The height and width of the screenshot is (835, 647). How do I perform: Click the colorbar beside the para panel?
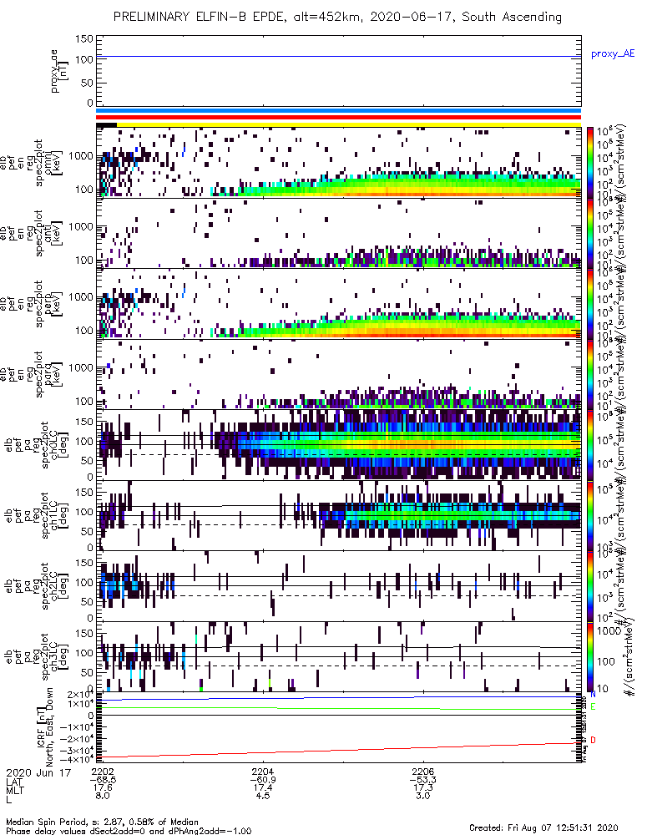[590, 374]
